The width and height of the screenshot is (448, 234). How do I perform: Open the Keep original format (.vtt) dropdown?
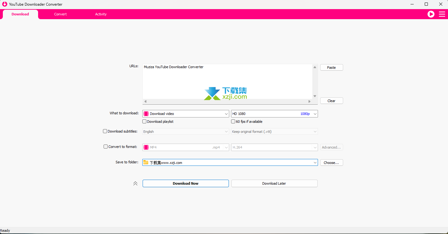tap(275, 132)
